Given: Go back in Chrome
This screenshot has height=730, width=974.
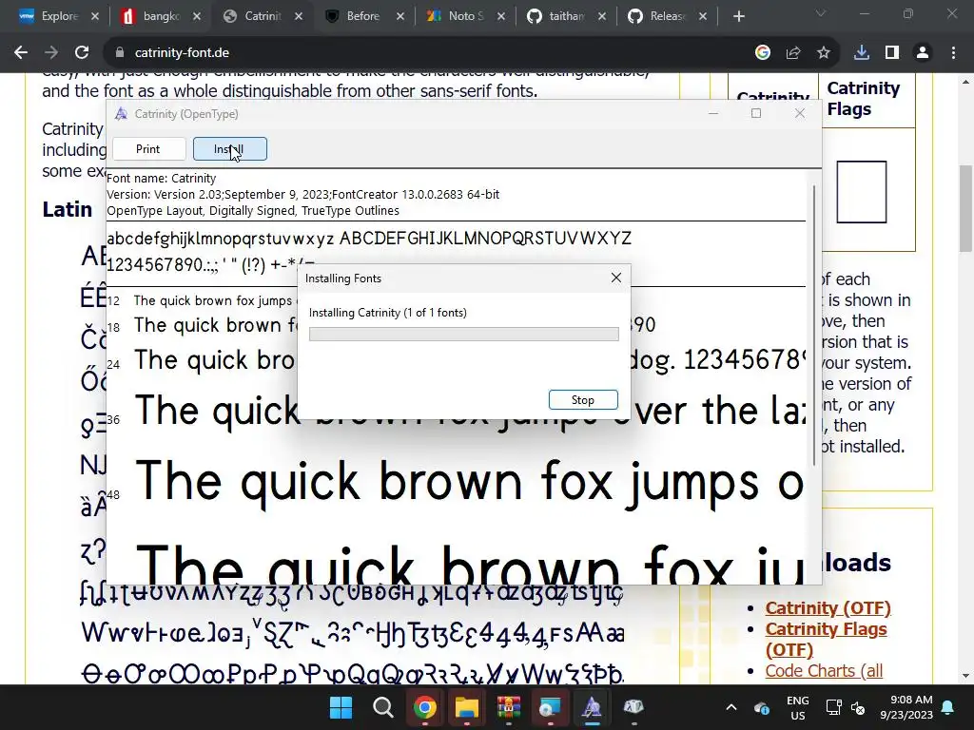Looking at the screenshot, I should coord(21,53).
